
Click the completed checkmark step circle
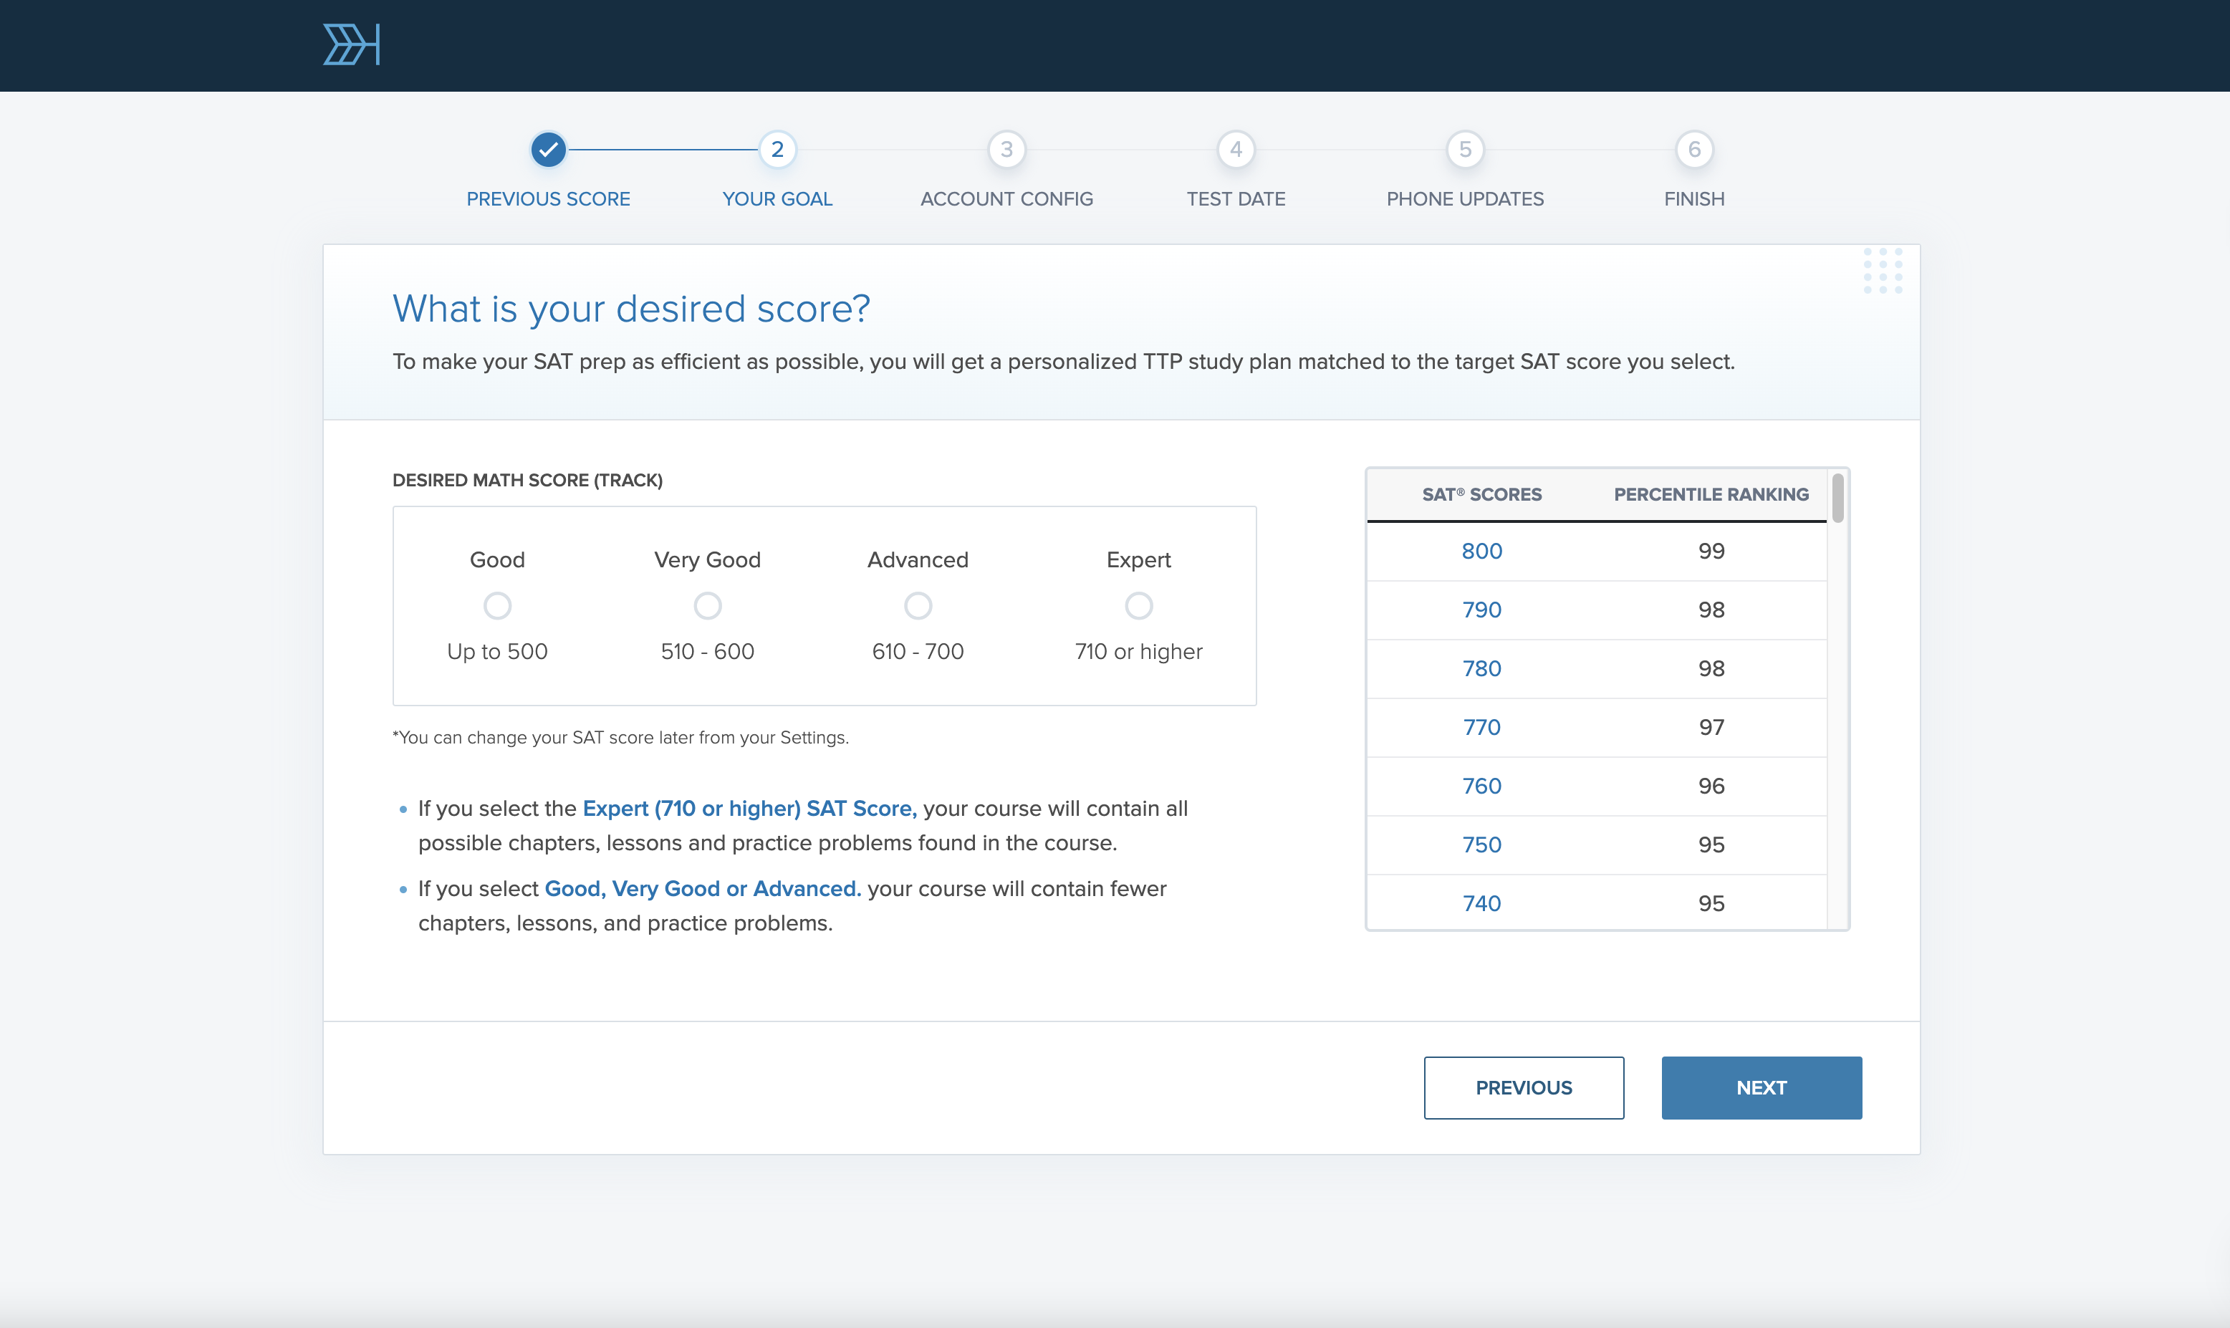click(548, 150)
